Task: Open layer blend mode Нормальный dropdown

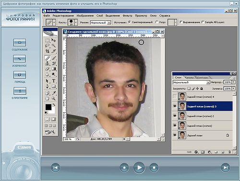Action: coord(191,82)
